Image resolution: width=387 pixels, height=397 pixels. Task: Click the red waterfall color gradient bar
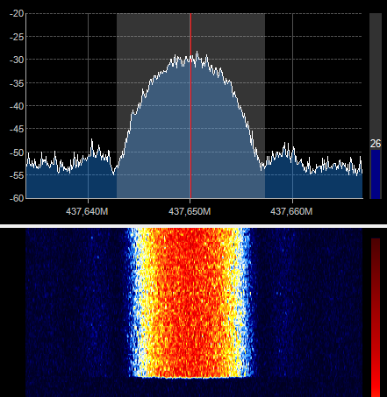(x=376, y=317)
